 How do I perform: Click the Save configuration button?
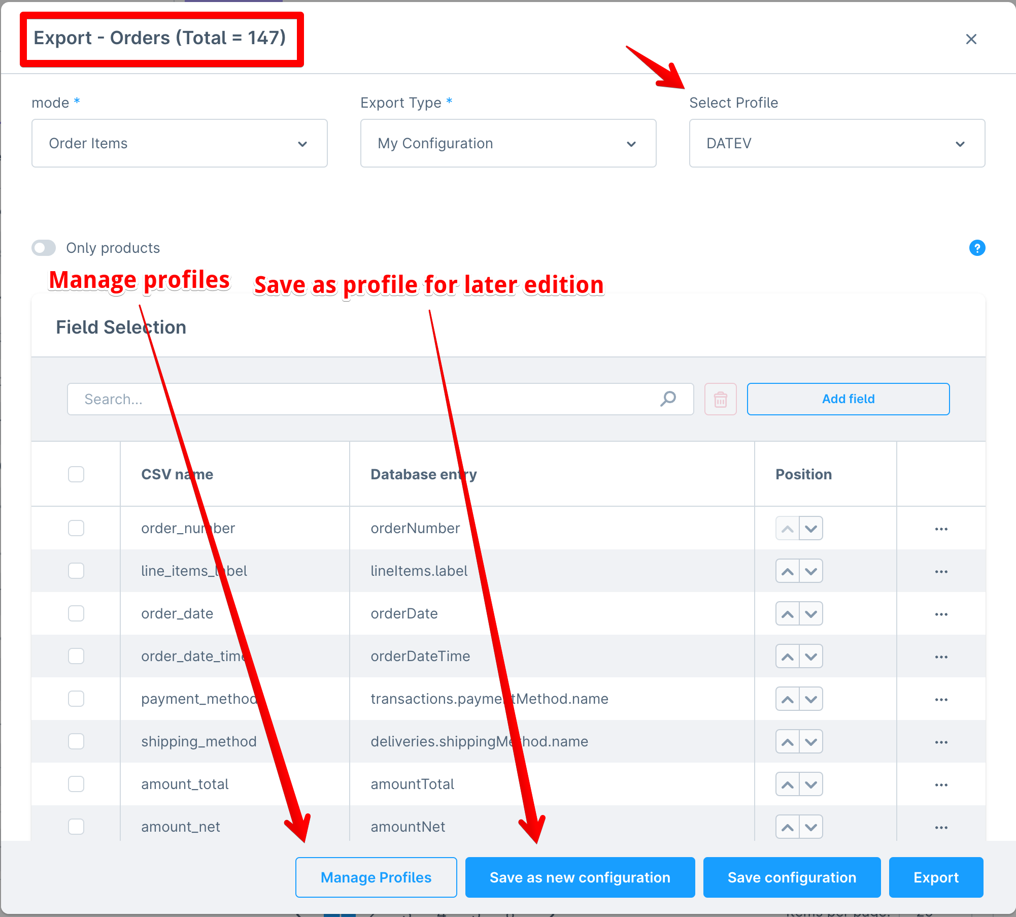pos(792,877)
